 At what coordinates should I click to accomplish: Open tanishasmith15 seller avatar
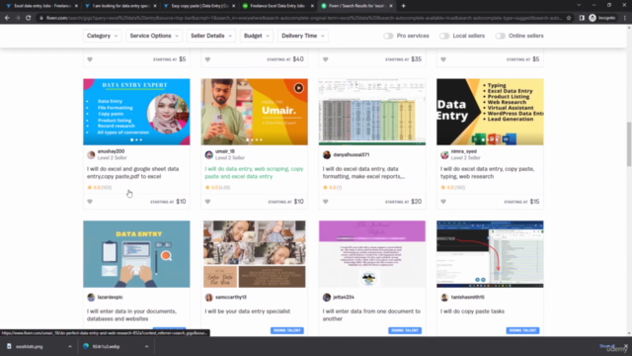point(444,297)
